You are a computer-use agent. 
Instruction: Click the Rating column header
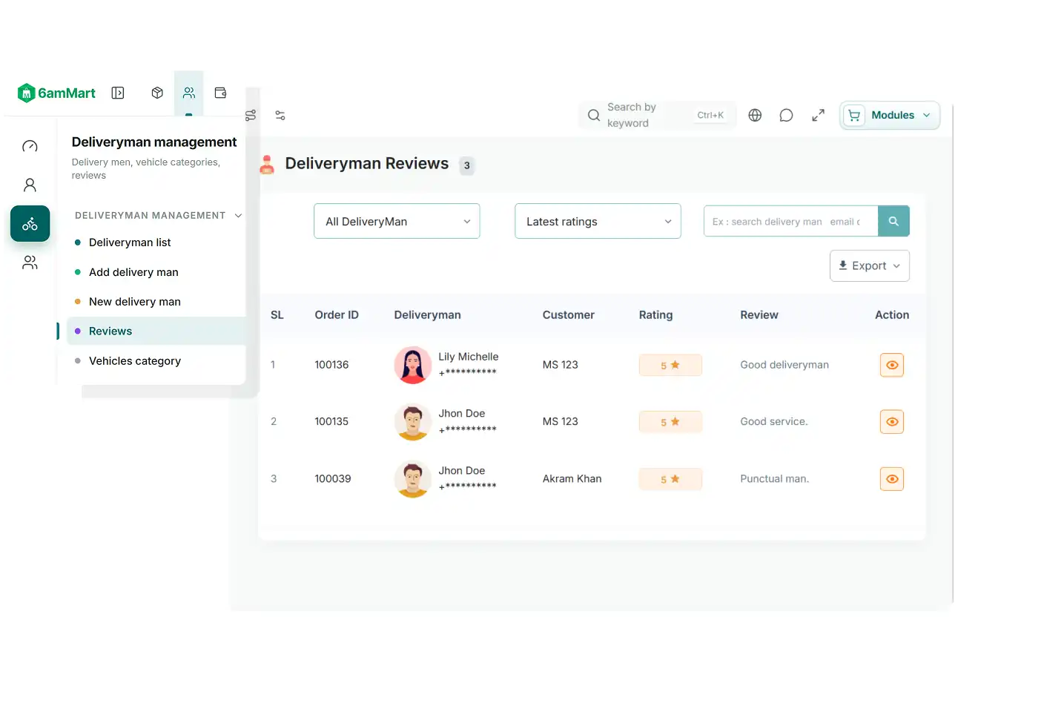(x=655, y=315)
